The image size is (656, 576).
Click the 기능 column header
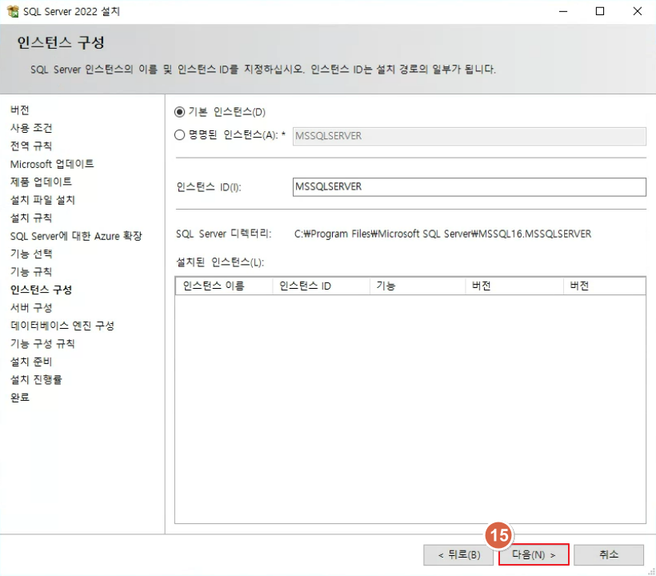coord(418,286)
